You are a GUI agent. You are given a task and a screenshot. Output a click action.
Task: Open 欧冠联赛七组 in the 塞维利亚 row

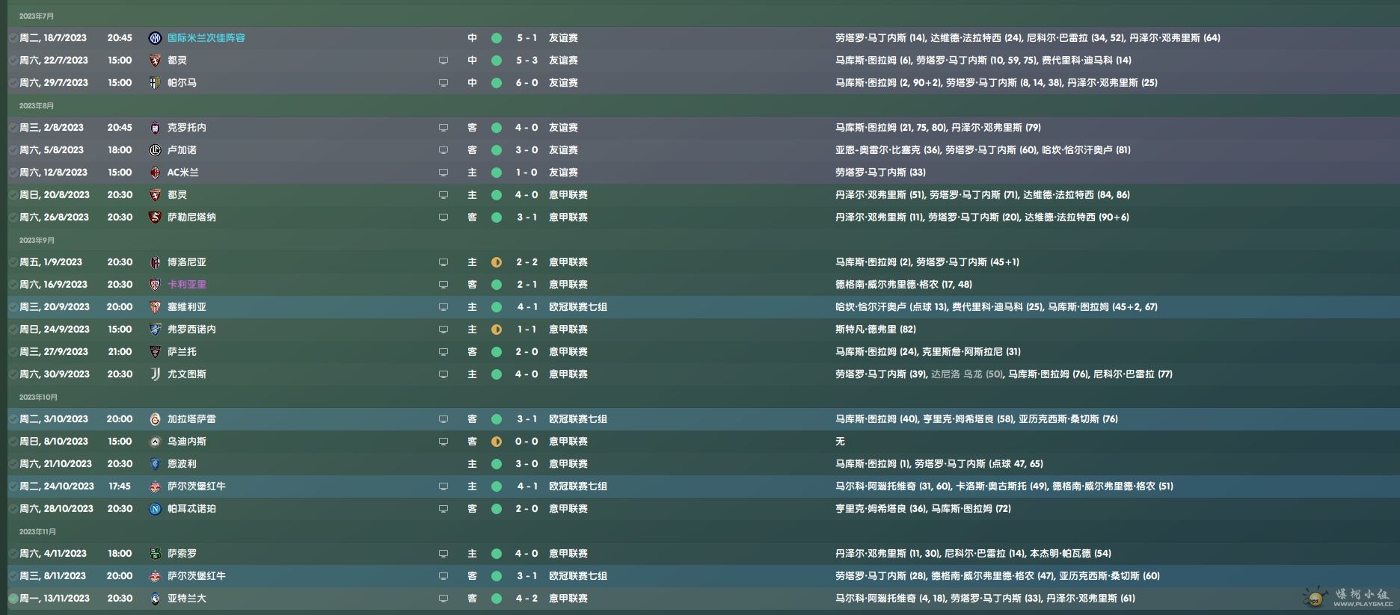577,307
